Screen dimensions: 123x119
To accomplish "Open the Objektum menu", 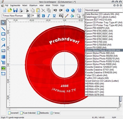I will pos(33,5).
